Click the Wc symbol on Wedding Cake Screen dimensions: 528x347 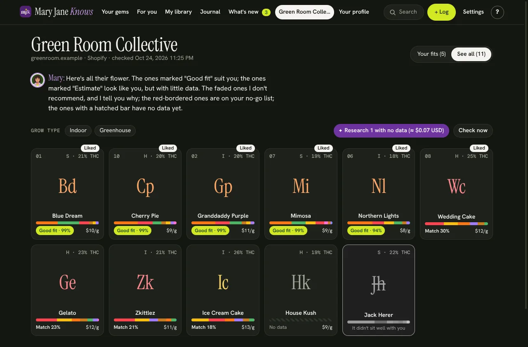(x=456, y=186)
